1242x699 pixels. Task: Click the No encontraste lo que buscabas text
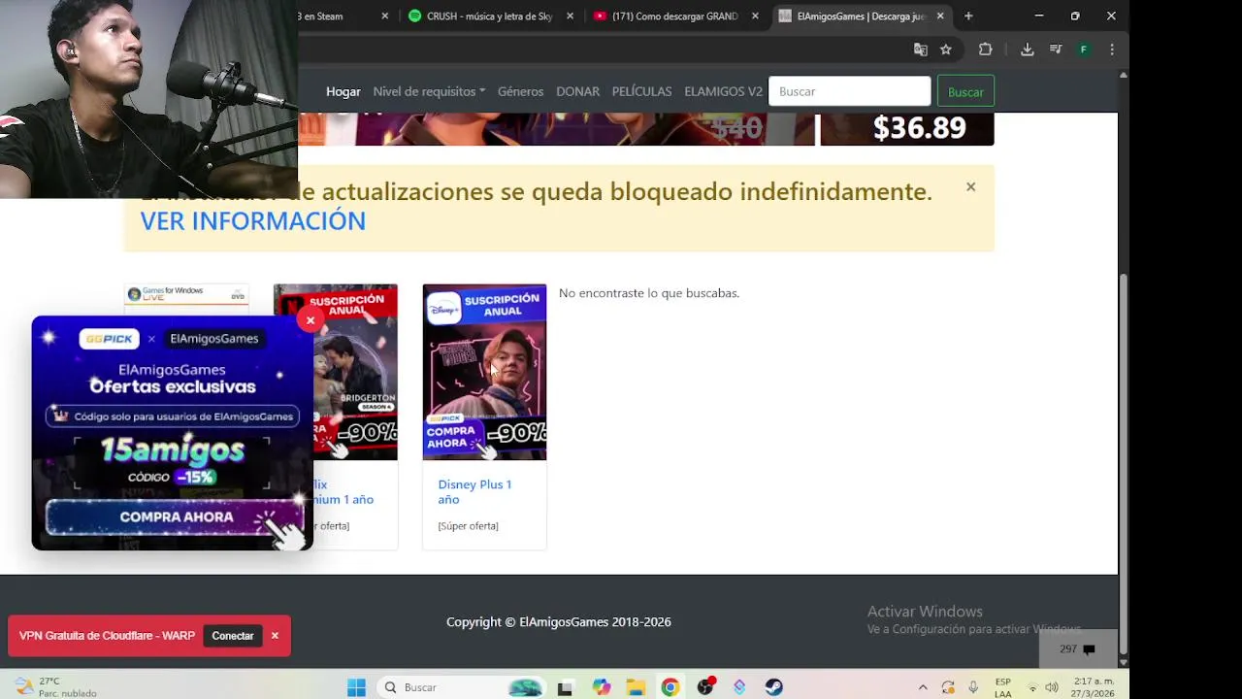[649, 293]
